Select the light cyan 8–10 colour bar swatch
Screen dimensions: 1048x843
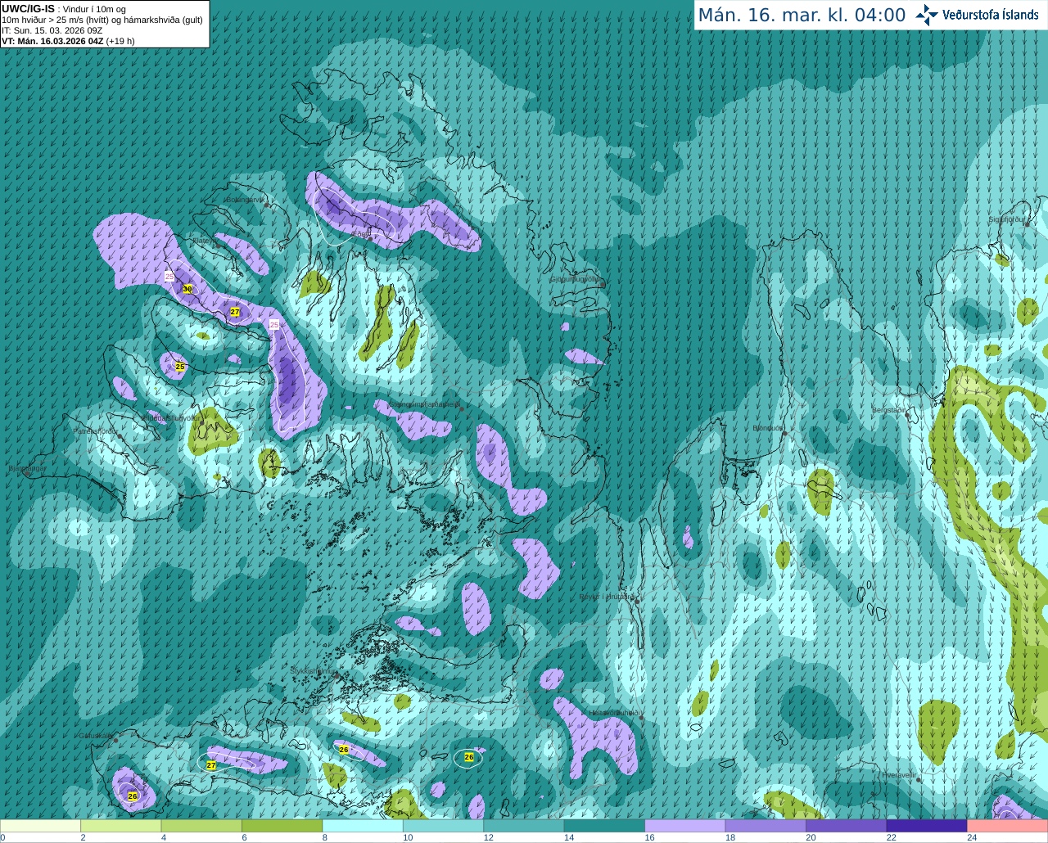click(363, 826)
